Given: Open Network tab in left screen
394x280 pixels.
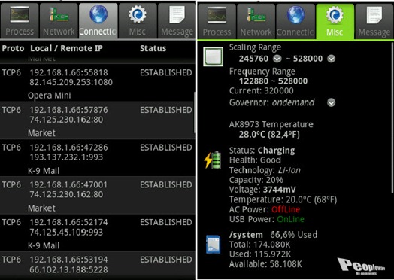Looking at the screenshot, I should 59,21.
